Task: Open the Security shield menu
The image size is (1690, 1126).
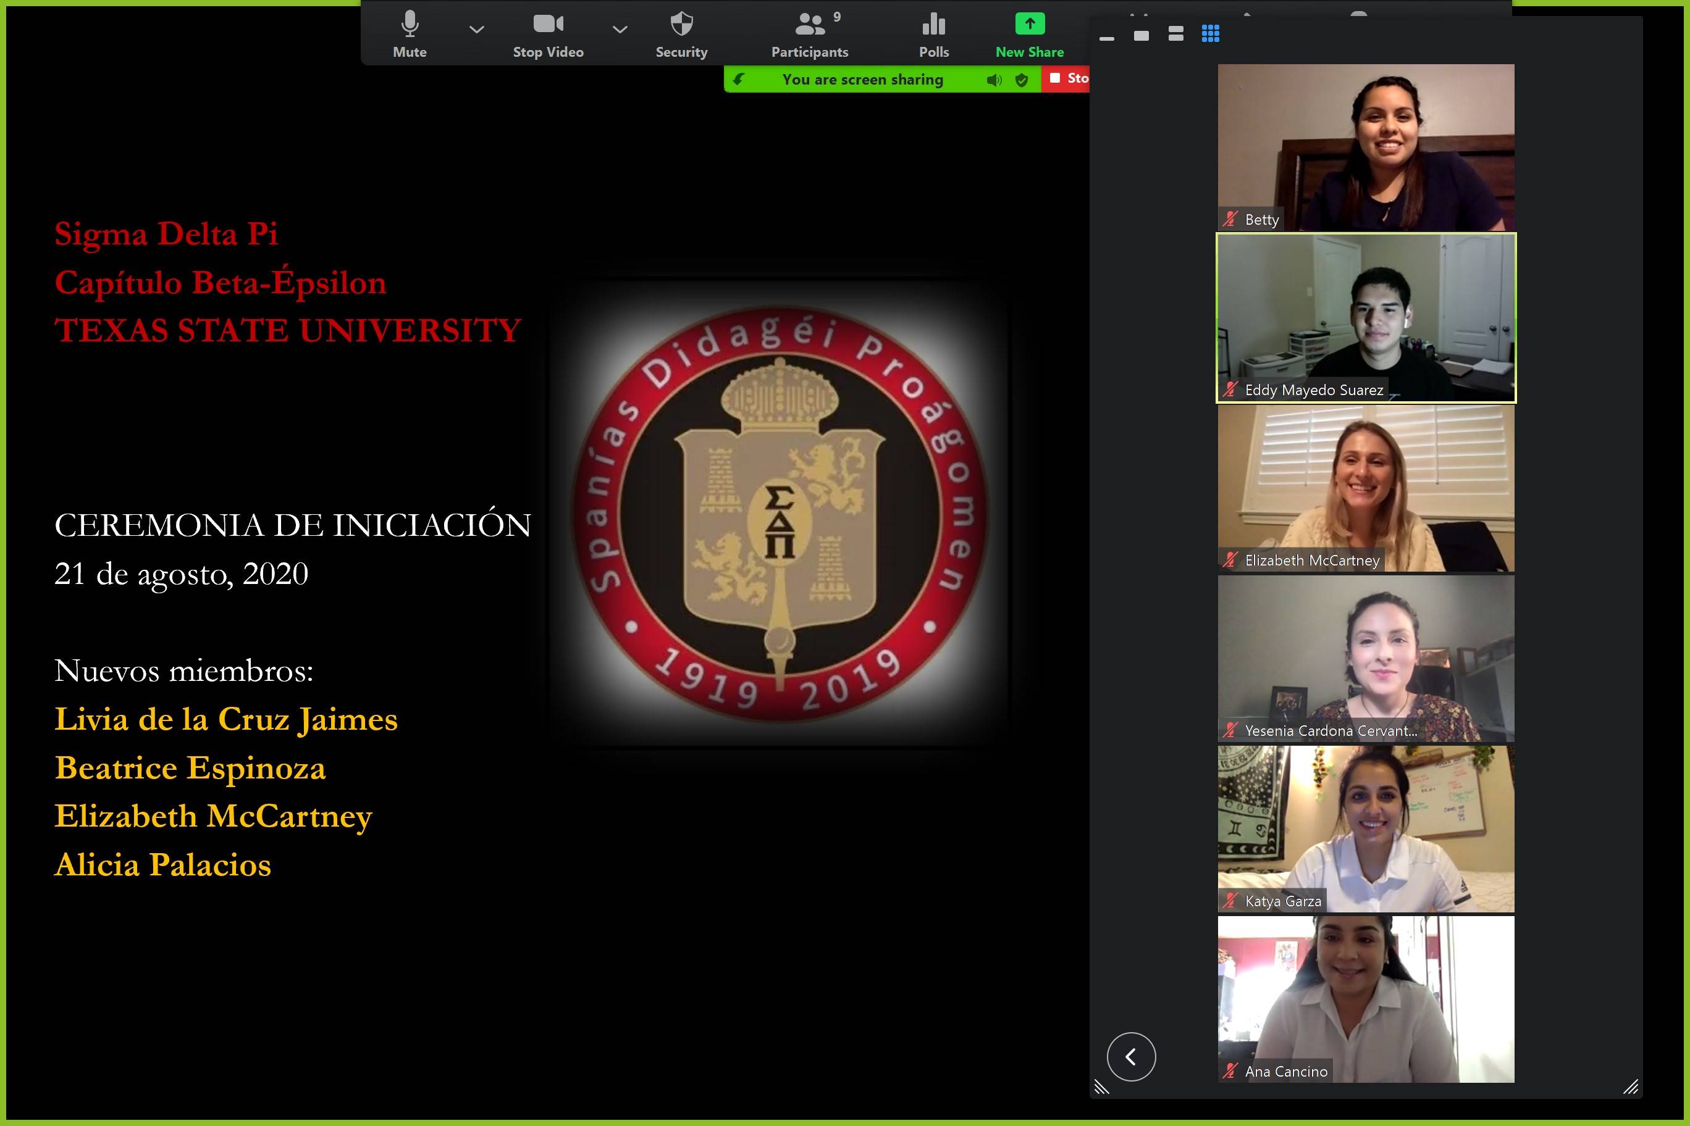Action: click(x=681, y=34)
